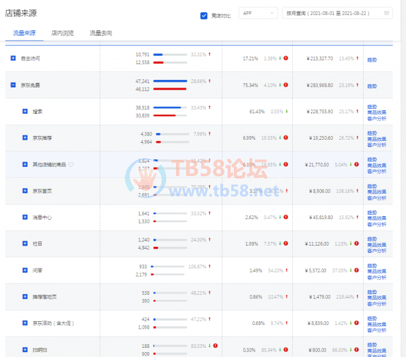Expand the 搜索 row
This screenshot has height=357, width=406.
click(25, 111)
